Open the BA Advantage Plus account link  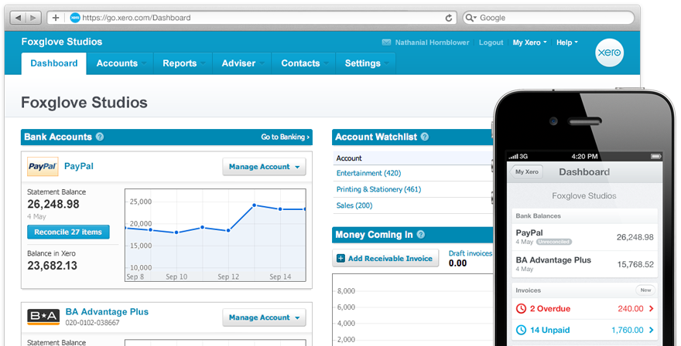(107, 312)
